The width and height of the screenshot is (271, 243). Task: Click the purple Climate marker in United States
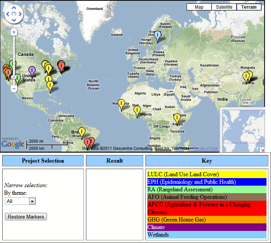32,71
